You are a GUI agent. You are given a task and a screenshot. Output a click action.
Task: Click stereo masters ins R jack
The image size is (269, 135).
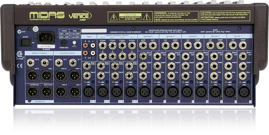31,63
